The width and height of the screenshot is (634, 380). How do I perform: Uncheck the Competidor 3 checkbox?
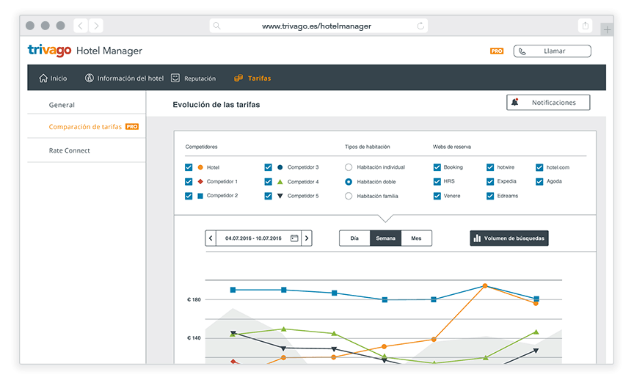pos(268,167)
